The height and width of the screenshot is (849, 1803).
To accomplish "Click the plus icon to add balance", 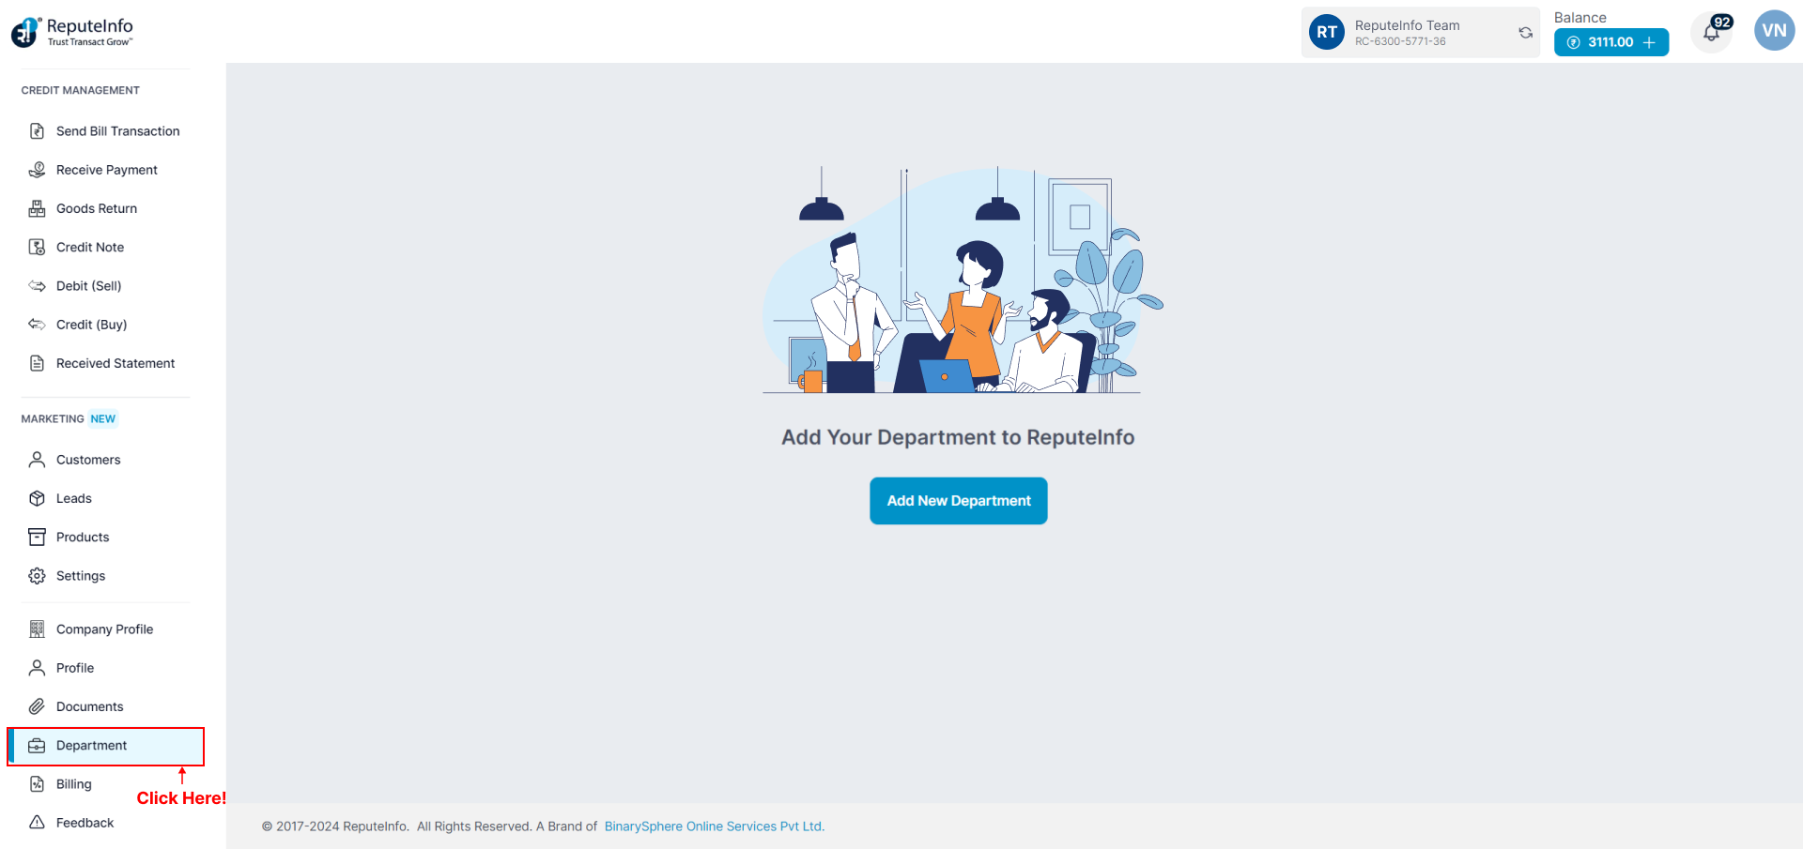I will pos(1651,42).
